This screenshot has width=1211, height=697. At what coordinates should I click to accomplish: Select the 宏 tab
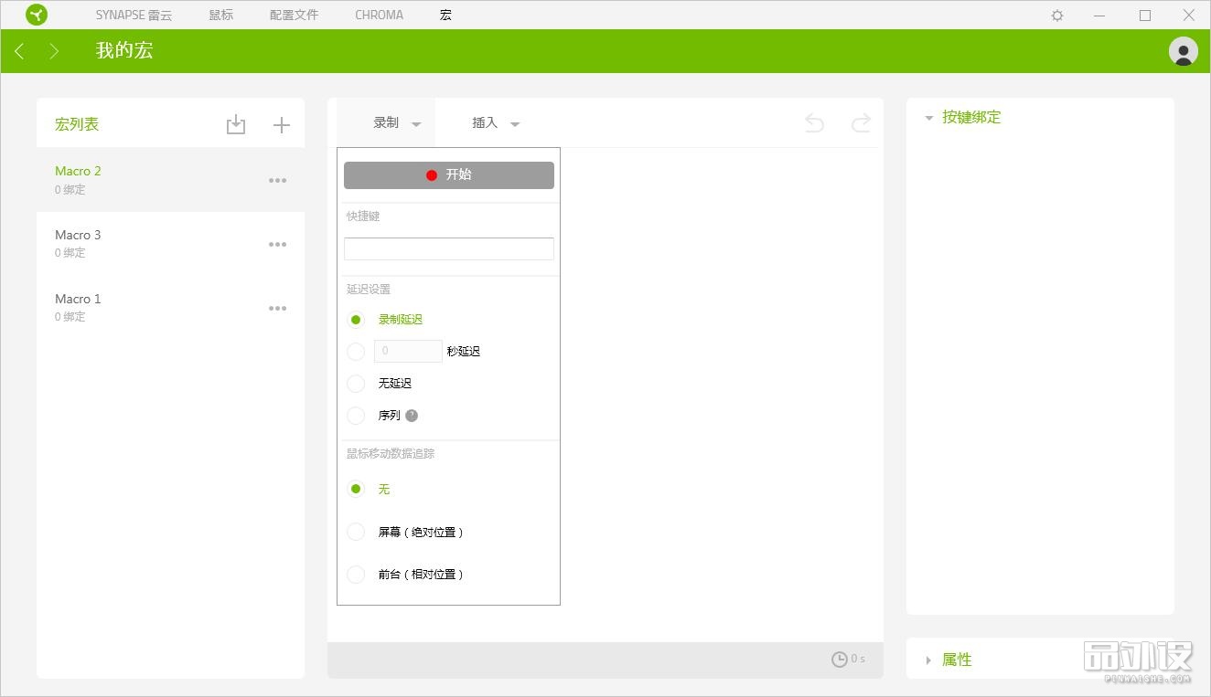445,16
